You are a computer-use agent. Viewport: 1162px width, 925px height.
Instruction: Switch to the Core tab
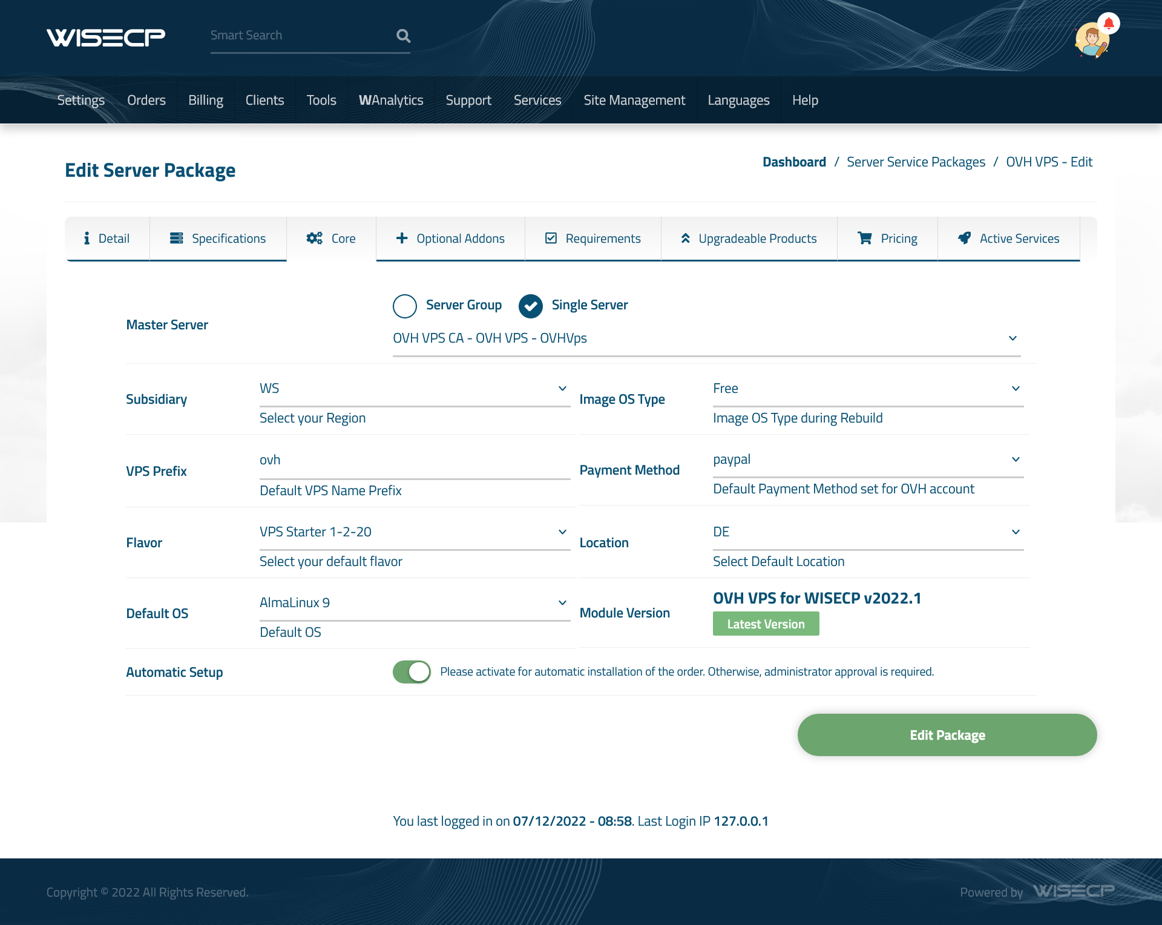[x=331, y=239]
